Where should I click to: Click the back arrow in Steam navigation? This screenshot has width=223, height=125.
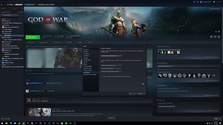(2, 5)
